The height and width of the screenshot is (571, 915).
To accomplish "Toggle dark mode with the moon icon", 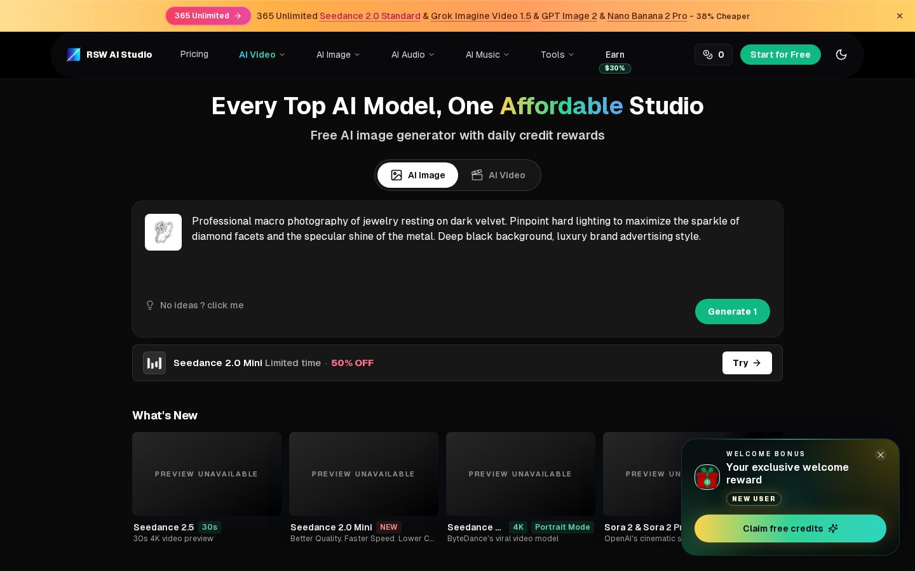I will pyautogui.click(x=841, y=55).
